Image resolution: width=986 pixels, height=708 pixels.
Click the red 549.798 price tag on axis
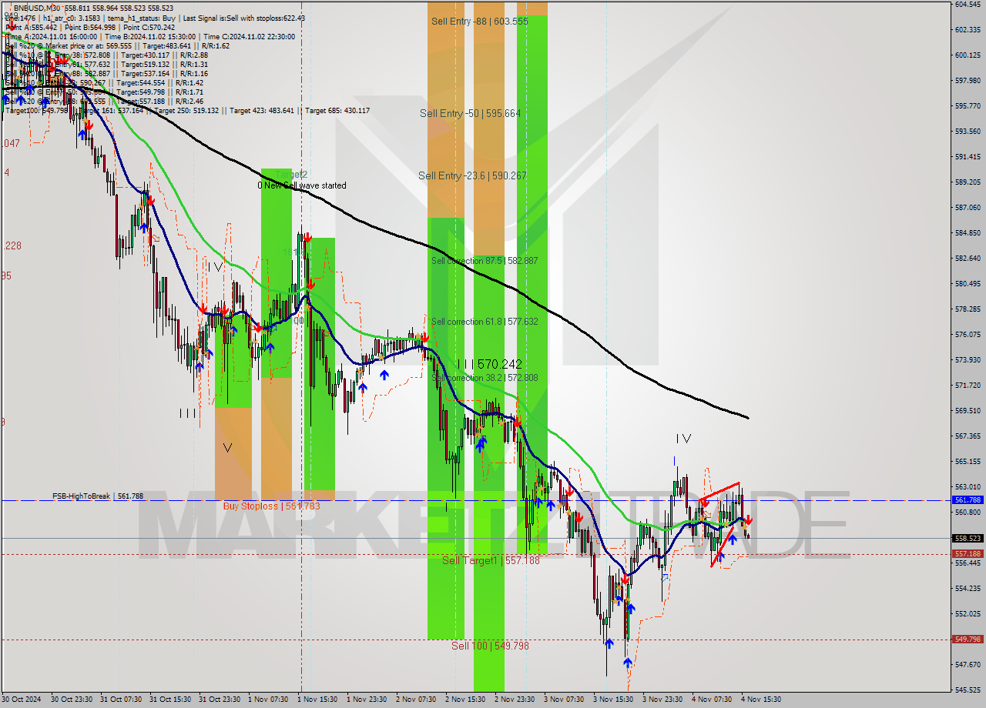pos(968,640)
